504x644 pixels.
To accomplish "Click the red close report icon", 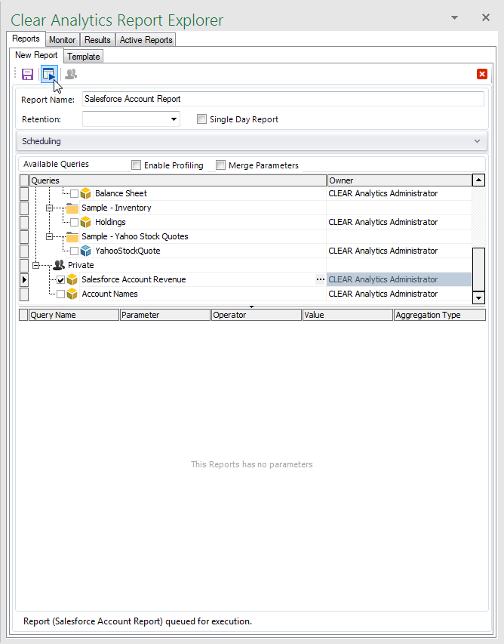I will point(481,74).
